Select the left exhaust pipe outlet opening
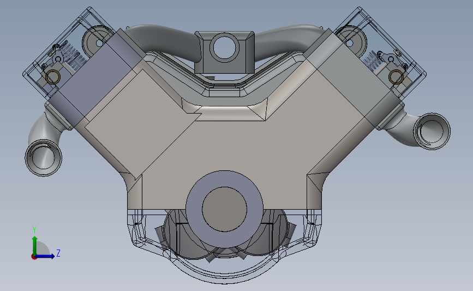Image resolution: width=473 pixels, height=291 pixels. (x=44, y=158)
